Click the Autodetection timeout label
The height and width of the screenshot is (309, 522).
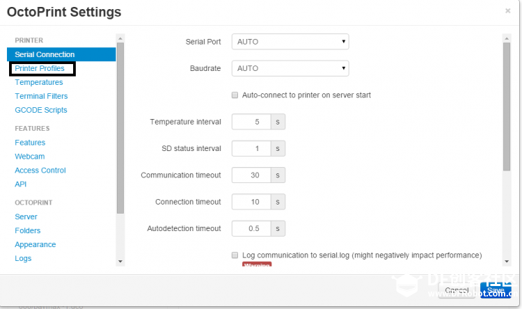pos(184,228)
